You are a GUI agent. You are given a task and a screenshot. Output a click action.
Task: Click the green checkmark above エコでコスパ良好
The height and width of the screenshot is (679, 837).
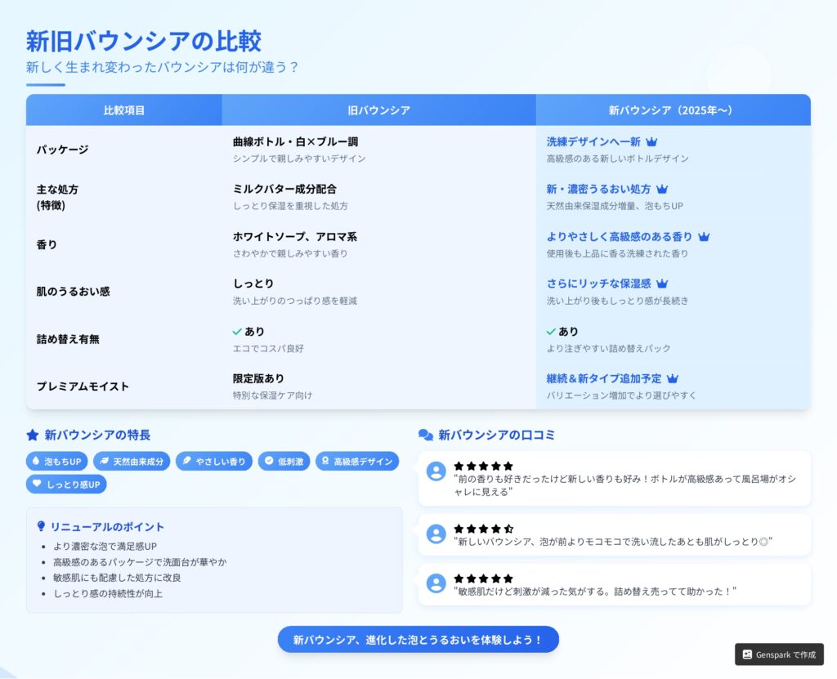(x=237, y=332)
